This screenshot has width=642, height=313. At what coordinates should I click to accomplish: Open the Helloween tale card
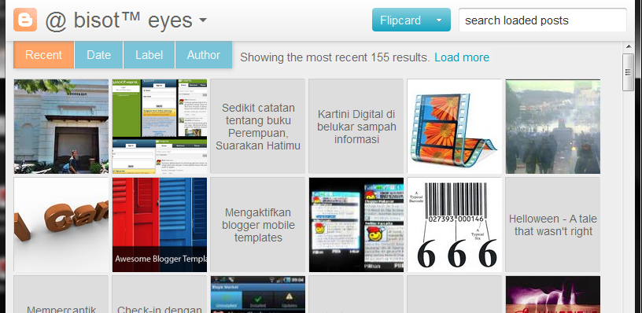point(553,225)
